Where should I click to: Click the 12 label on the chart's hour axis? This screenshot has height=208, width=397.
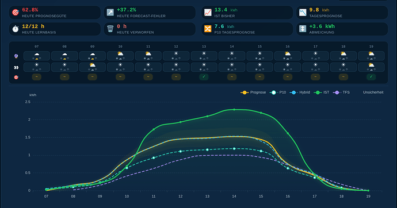(181, 197)
